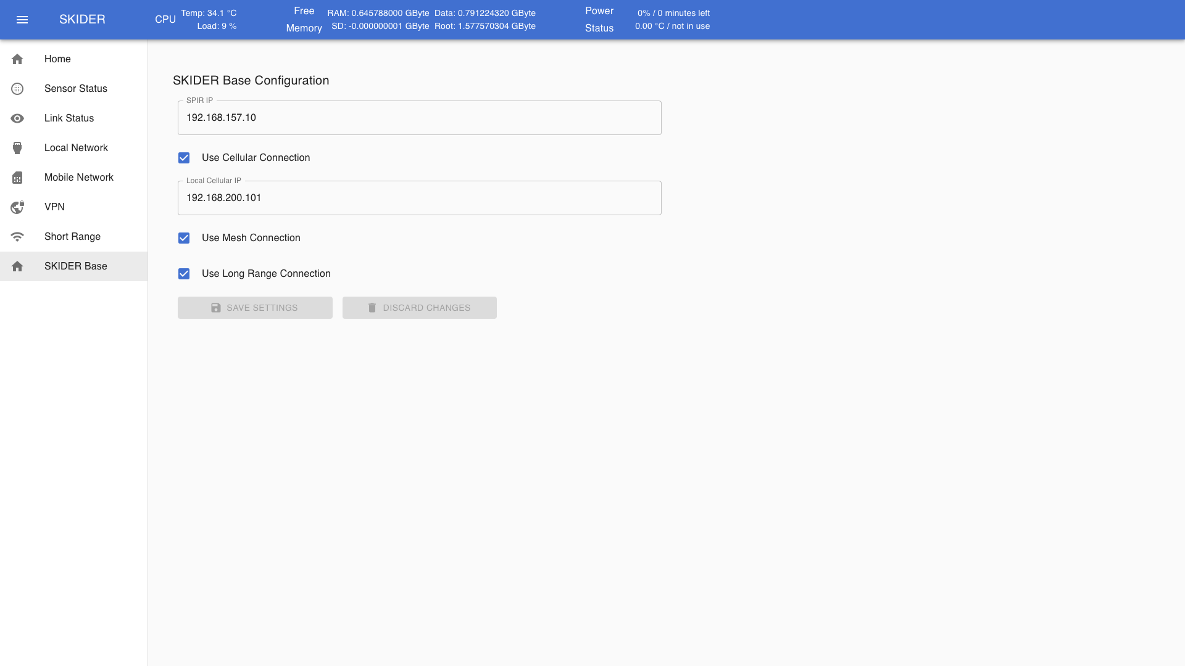Open Mobile Network settings

coord(74,178)
